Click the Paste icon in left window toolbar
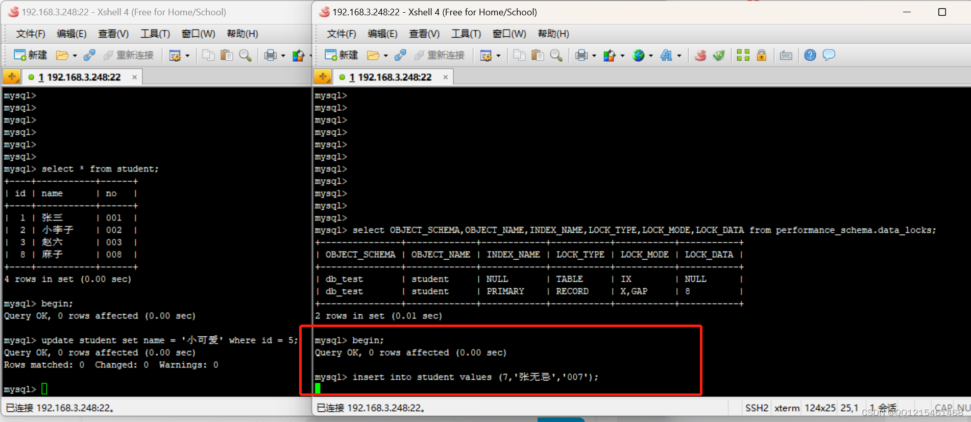The height and width of the screenshot is (422, 971). (x=227, y=55)
